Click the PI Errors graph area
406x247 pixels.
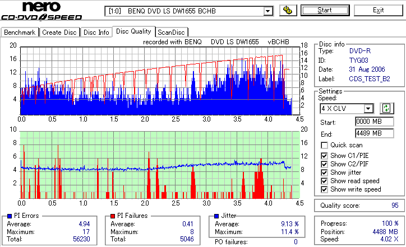click(160, 81)
